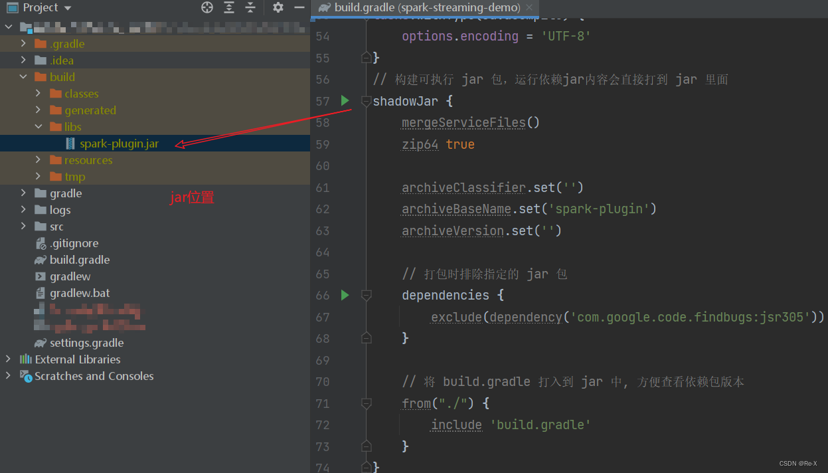Click mergeServiceFiles() in the editor

click(x=471, y=123)
